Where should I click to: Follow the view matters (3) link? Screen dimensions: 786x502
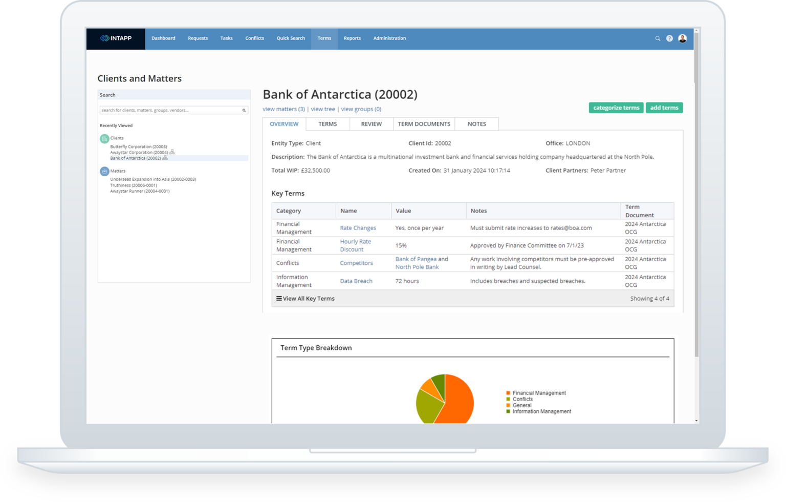283,109
